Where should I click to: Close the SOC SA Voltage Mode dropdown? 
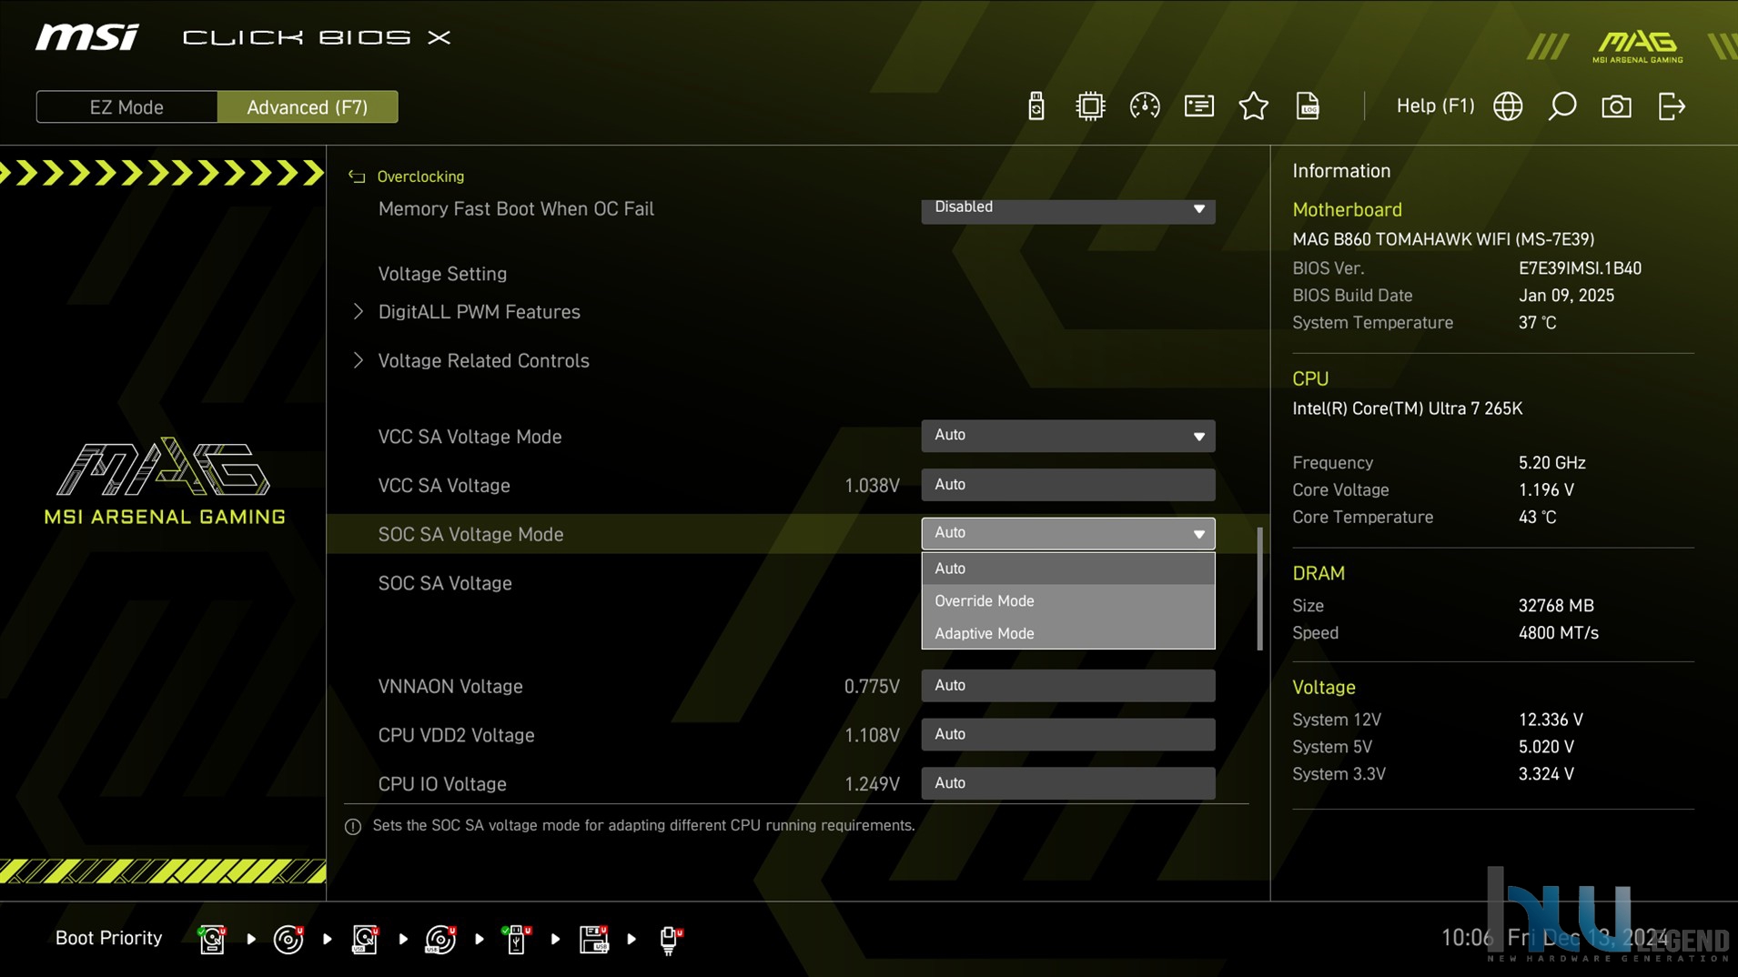1067,533
